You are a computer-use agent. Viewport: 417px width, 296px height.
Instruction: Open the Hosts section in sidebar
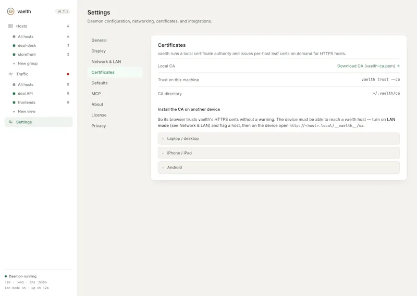point(39,26)
